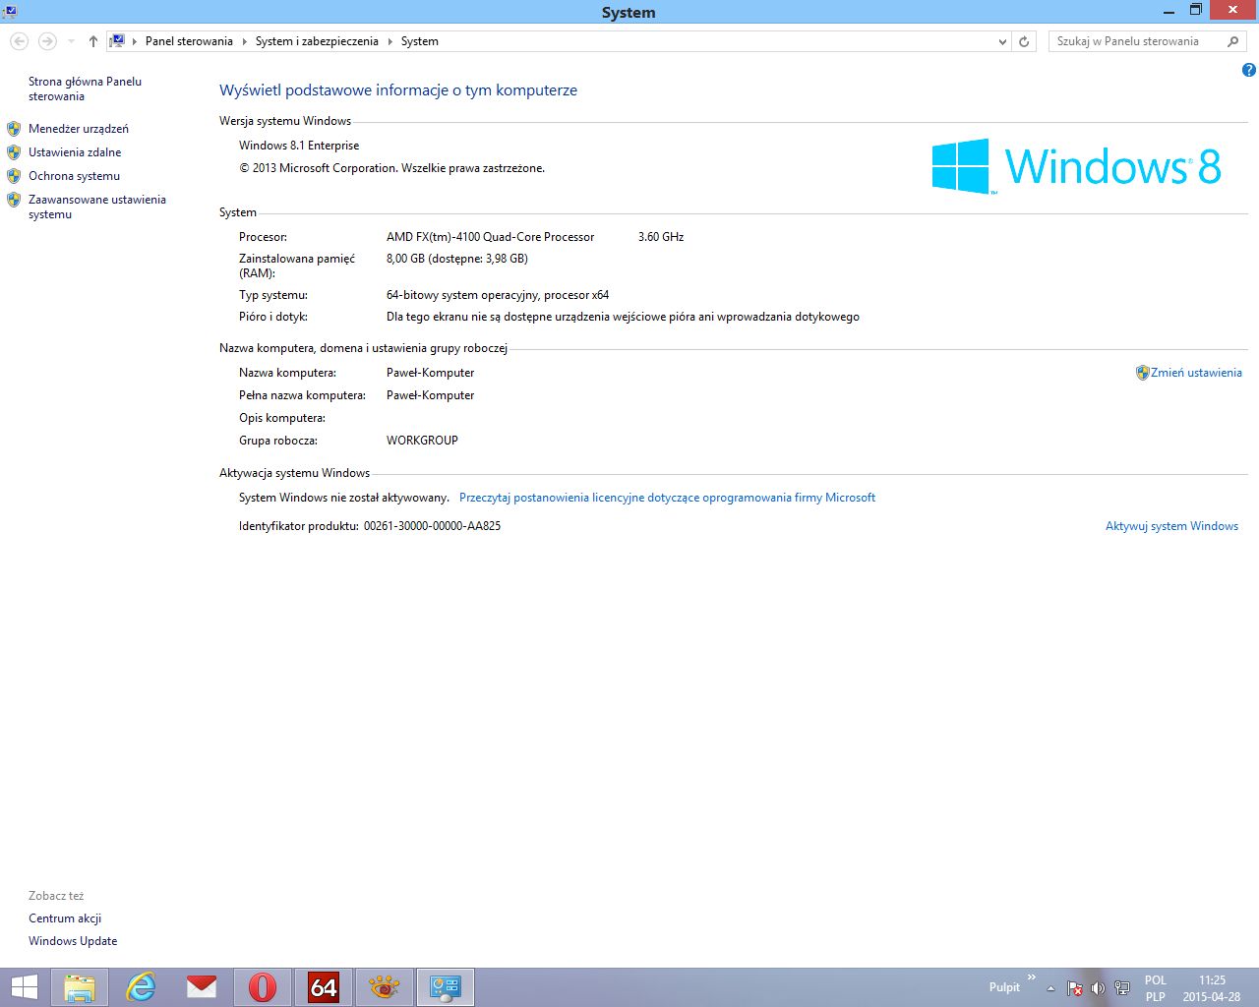1259x1007 pixels.
Task: Open Action Center flag tray icon
Action: click(1075, 988)
